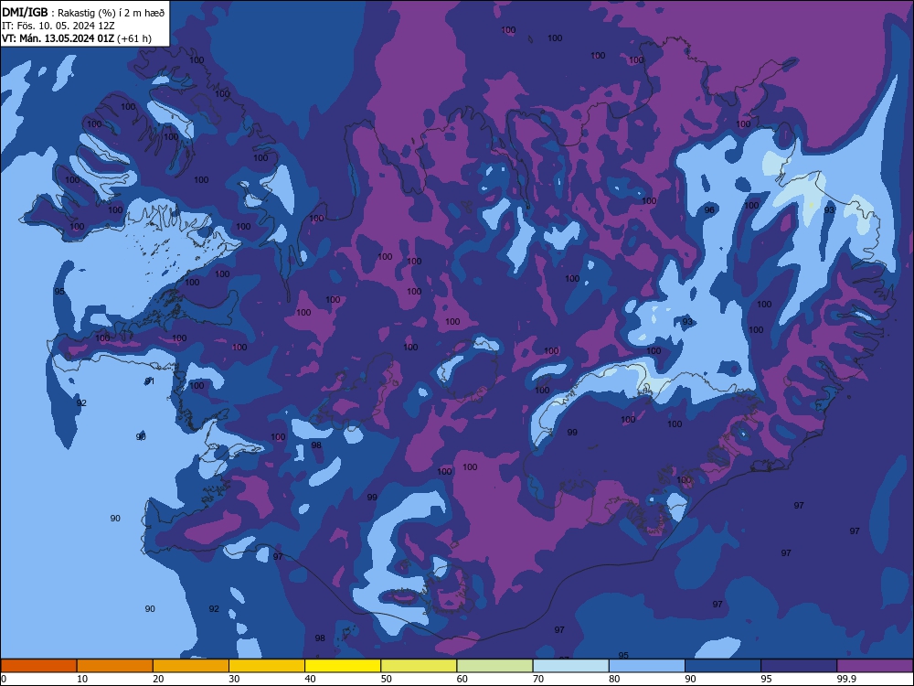Screen dimensions: 914x686
Task: Click the '50' tick label on the legend
Action: click(x=387, y=679)
